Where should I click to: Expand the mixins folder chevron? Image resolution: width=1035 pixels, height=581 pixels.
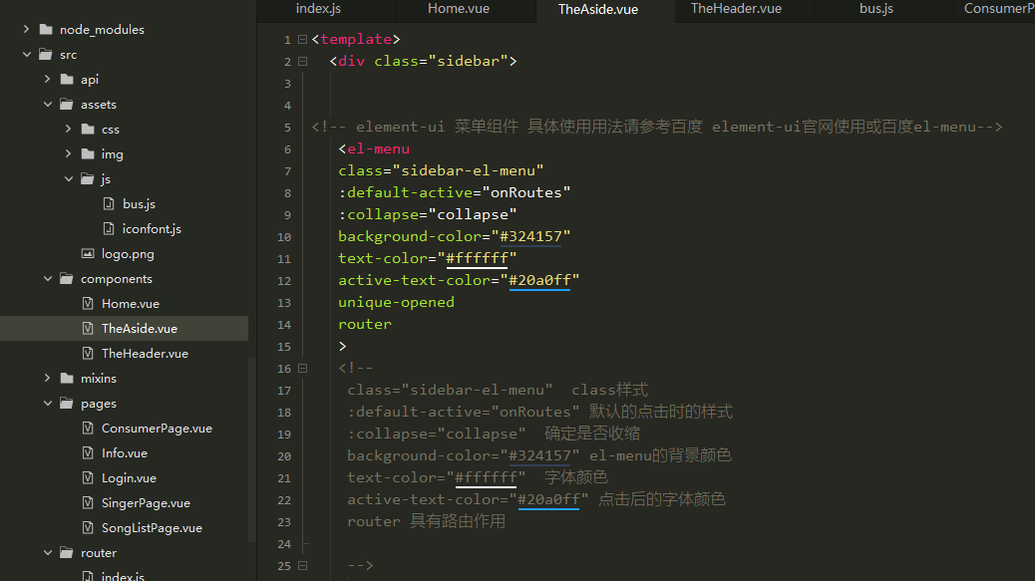coord(48,378)
